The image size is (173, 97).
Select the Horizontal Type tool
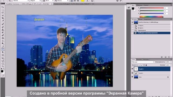(x=3, y=49)
